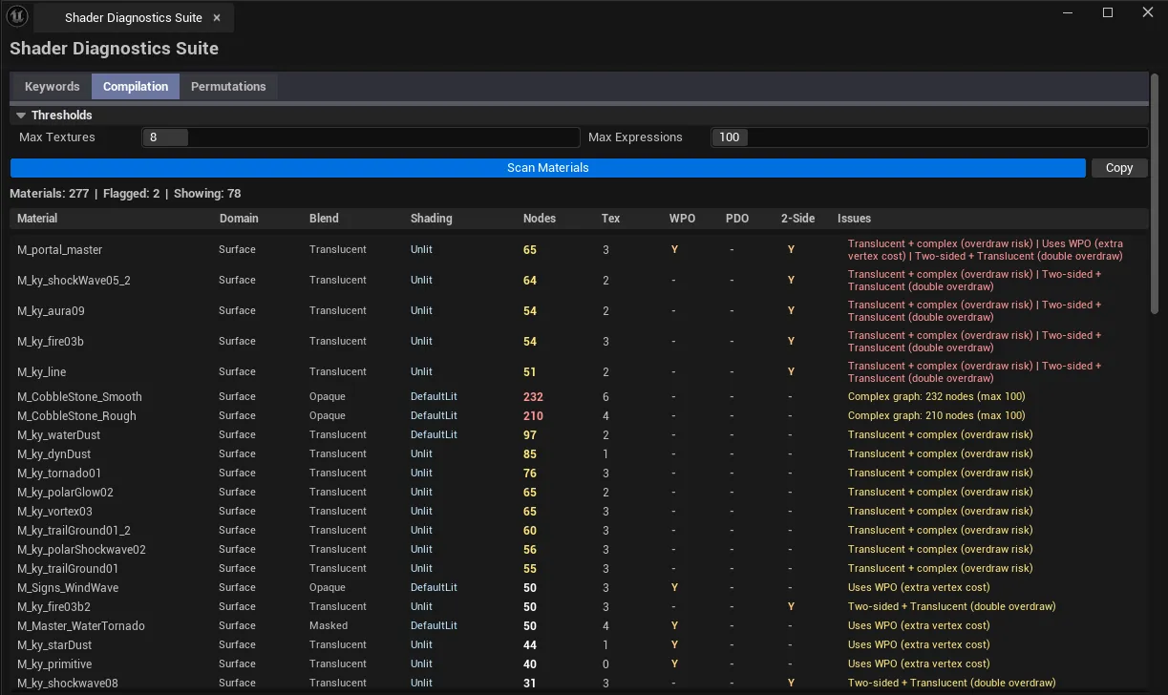1168x695 pixels.
Task: Sort by the Tex column header
Action: tap(611, 219)
